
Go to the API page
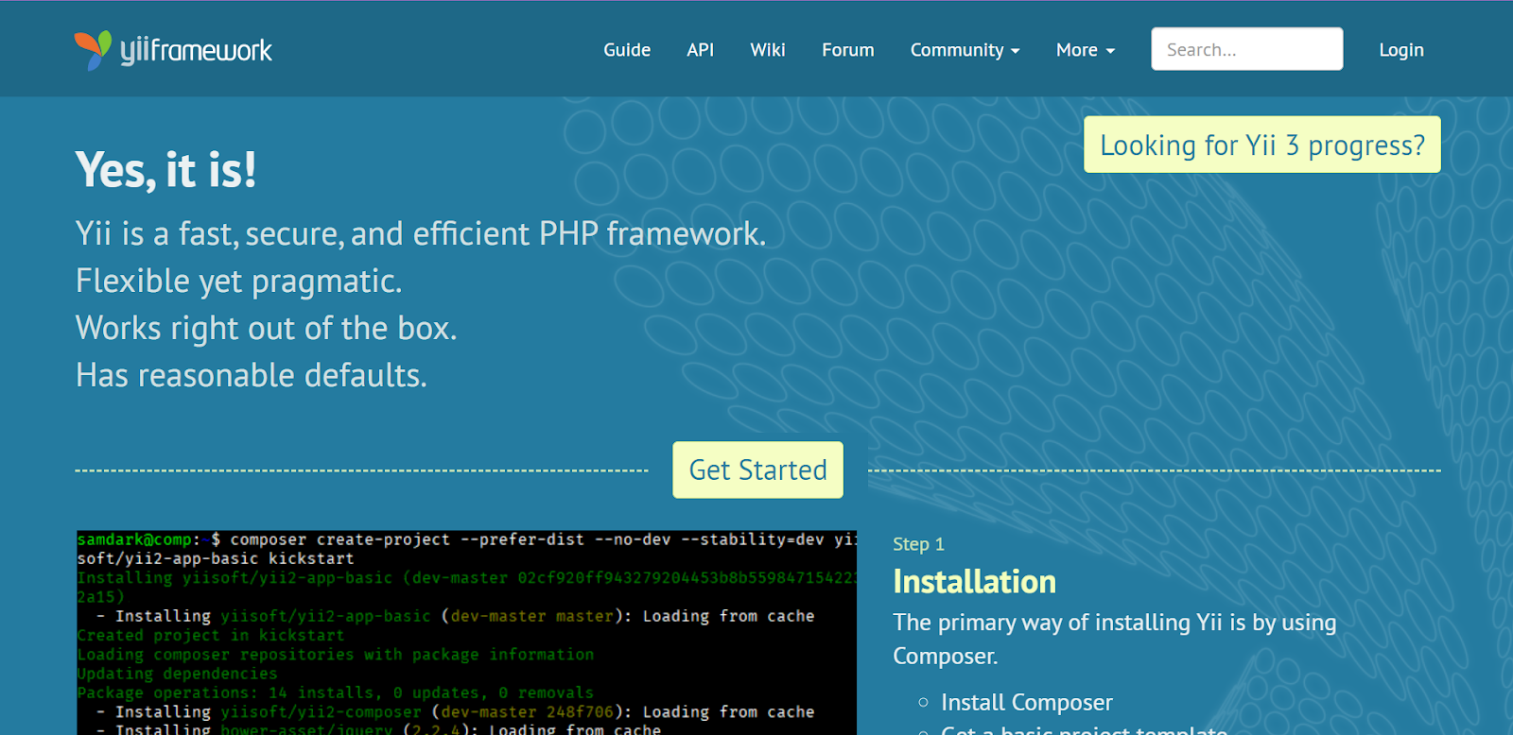pyautogui.click(x=700, y=50)
